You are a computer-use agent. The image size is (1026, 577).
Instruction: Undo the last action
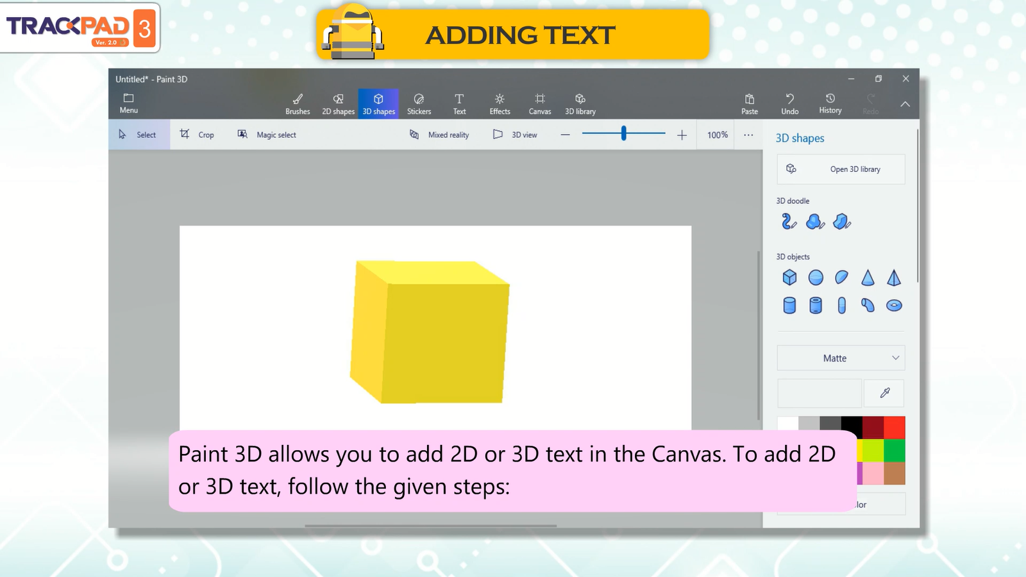point(790,104)
